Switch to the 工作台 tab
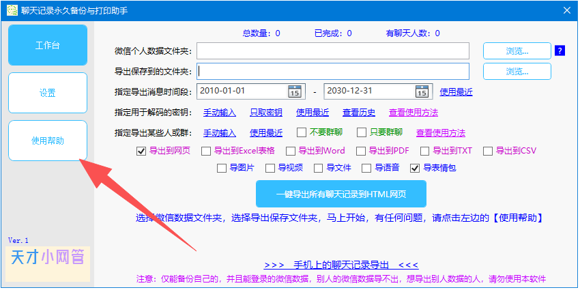The image size is (580, 290). pos(48,45)
